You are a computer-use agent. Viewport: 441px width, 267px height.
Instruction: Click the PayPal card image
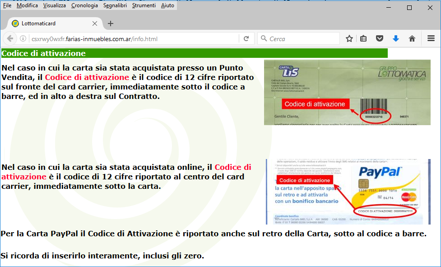click(x=348, y=192)
